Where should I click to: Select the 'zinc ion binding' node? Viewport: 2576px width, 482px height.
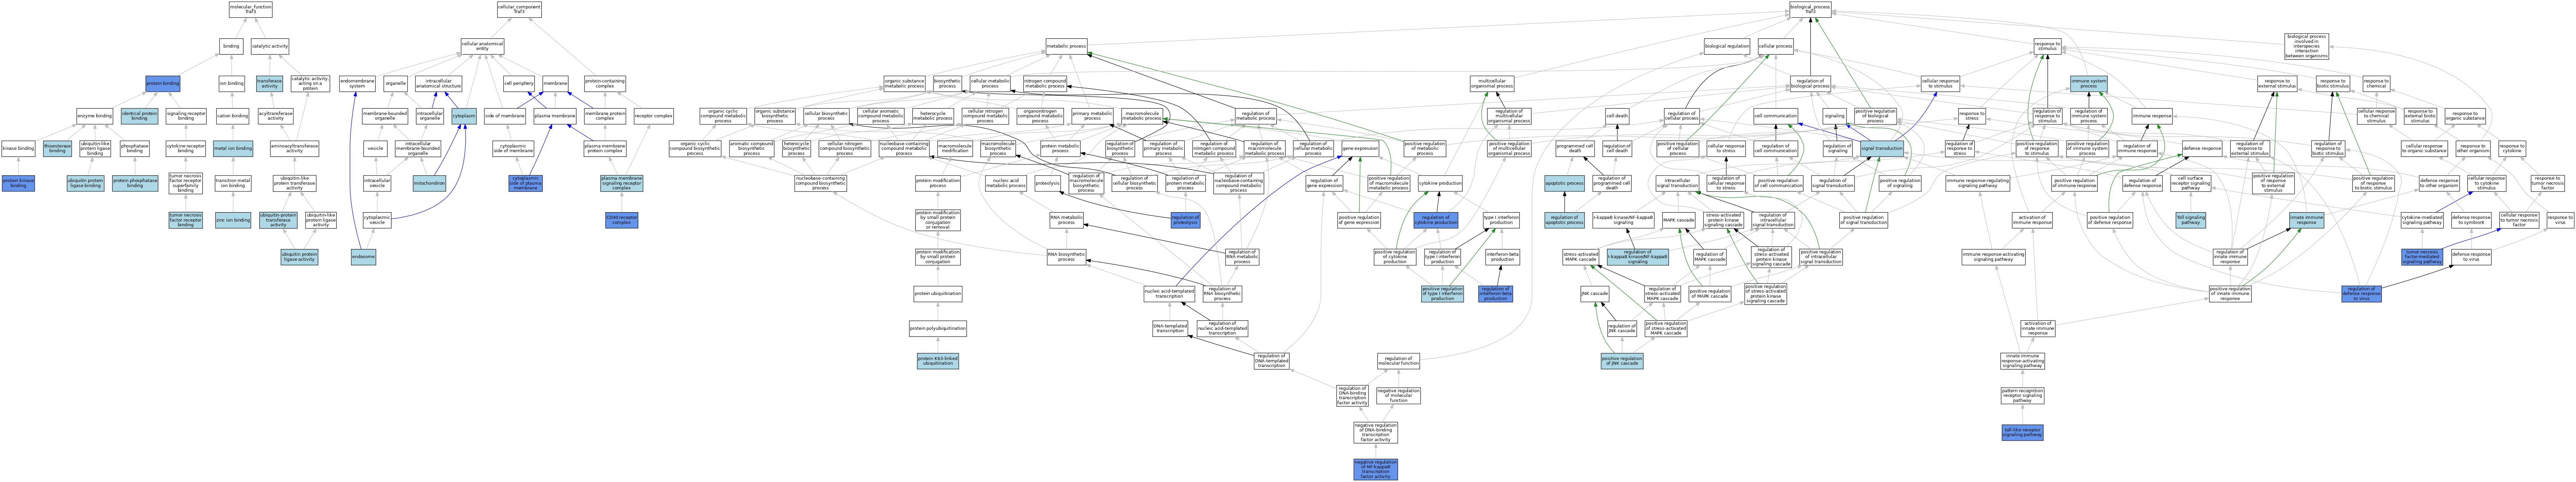point(233,220)
